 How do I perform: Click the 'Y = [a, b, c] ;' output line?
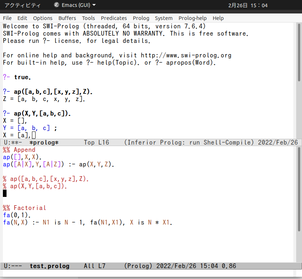click(30, 128)
